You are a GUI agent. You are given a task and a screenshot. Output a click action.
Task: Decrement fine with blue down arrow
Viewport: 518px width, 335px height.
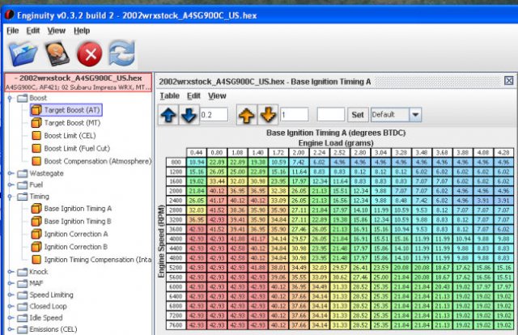(x=189, y=115)
